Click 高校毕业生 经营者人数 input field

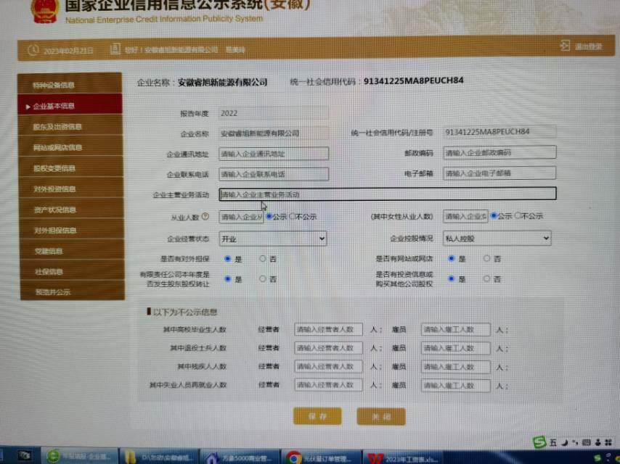coord(328,329)
